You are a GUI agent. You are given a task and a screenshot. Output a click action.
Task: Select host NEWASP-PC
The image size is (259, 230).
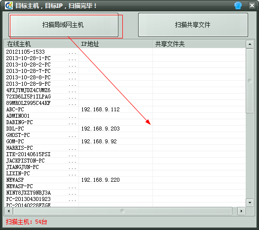(x=20, y=186)
